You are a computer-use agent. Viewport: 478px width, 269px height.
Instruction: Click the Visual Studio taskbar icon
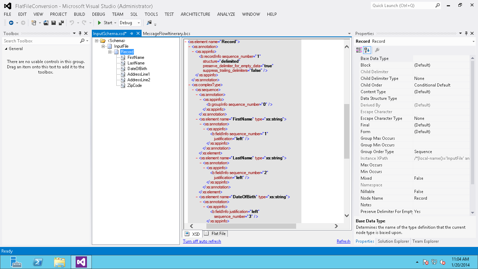pos(81,262)
